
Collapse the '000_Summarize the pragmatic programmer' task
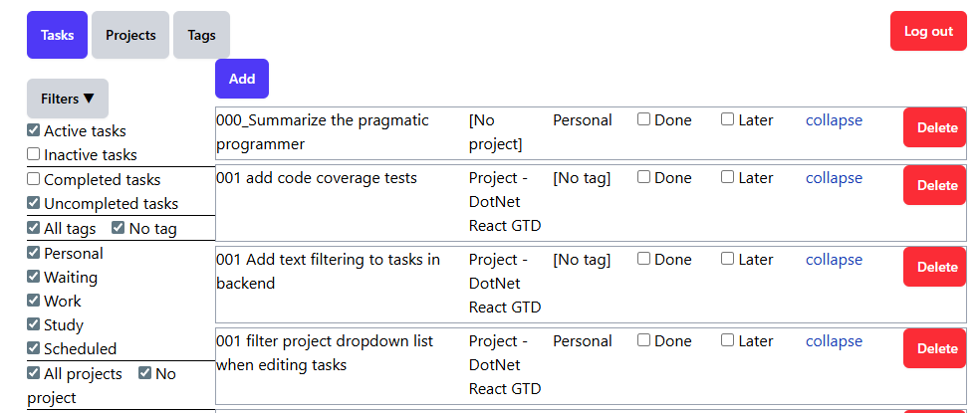coord(834,120)
